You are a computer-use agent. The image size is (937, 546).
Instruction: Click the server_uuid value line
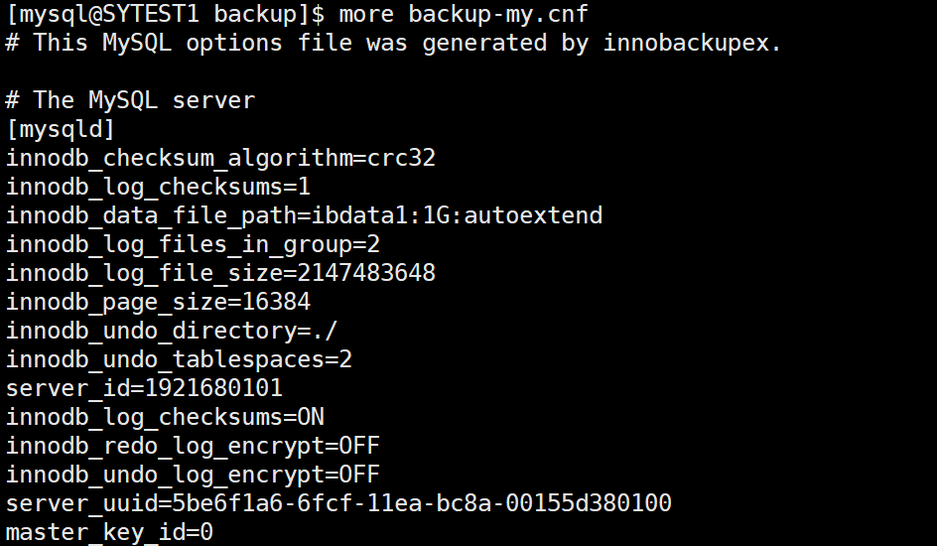point(338,503)
